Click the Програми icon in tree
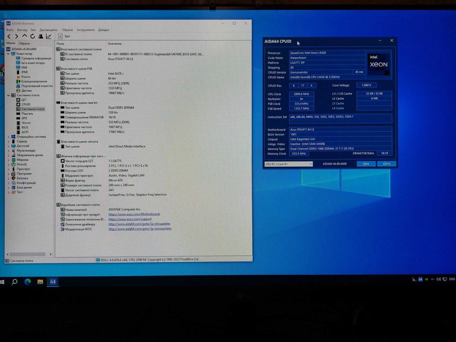Image resolution: width=456 pixels, height=342 pixels. 13,173
